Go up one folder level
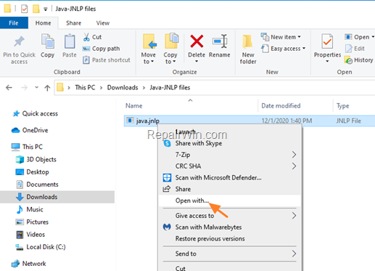This screenshot has width=375, height=271. tap(47, 88)
